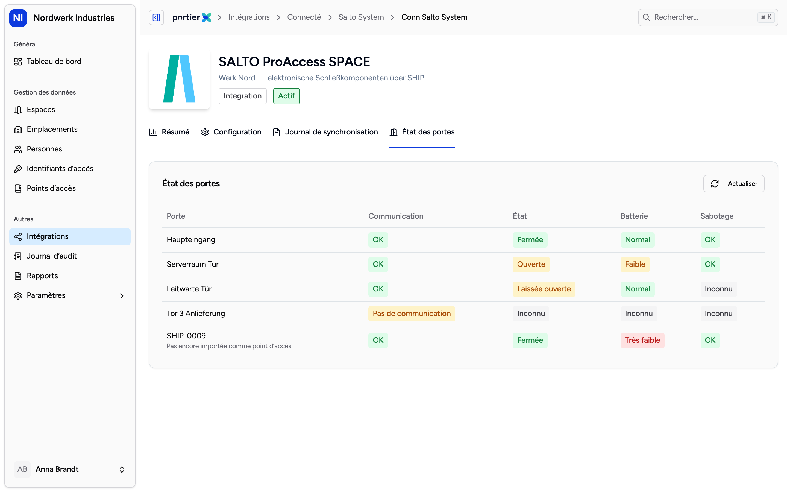Click the Ouverte status badge

pos(531,264)
